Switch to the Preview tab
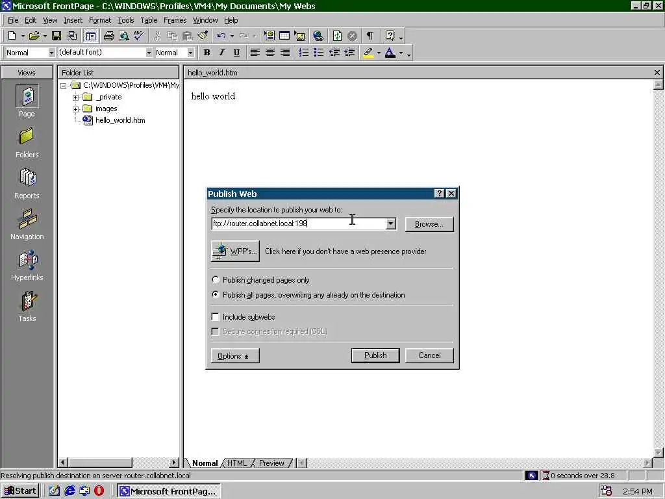This screenshot has width=665, height=499. pyautogui.click(x=271, y=463)
